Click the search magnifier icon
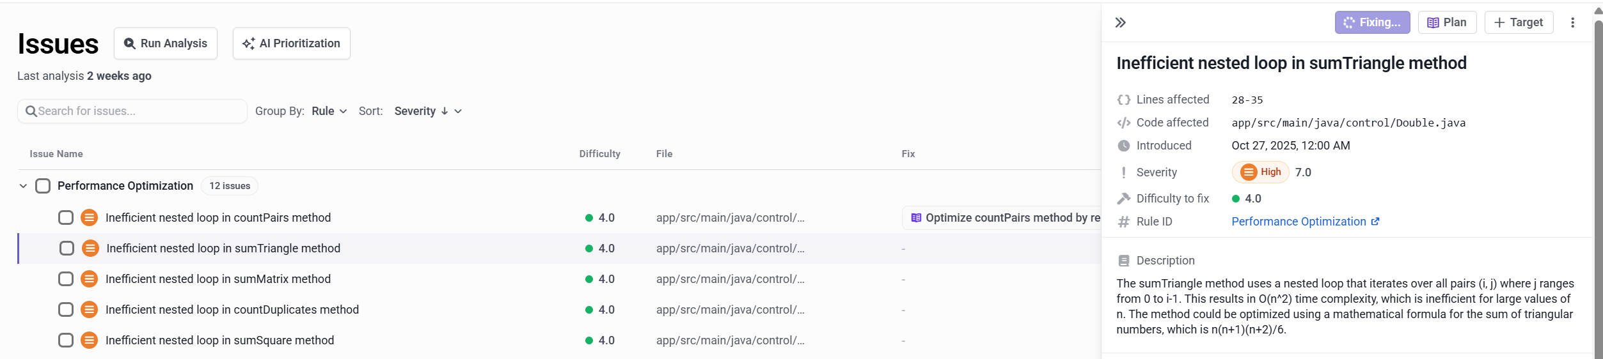Image resolution: width=1603 pixels, height=359 pixels. pyautogui.click(x=31, y=111)
